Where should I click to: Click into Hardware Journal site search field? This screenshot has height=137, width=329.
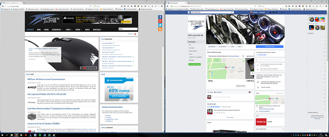128,29
